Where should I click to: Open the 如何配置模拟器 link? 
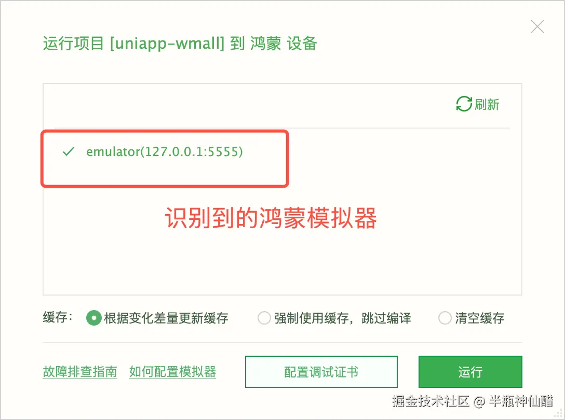click(x=172, y=371)
